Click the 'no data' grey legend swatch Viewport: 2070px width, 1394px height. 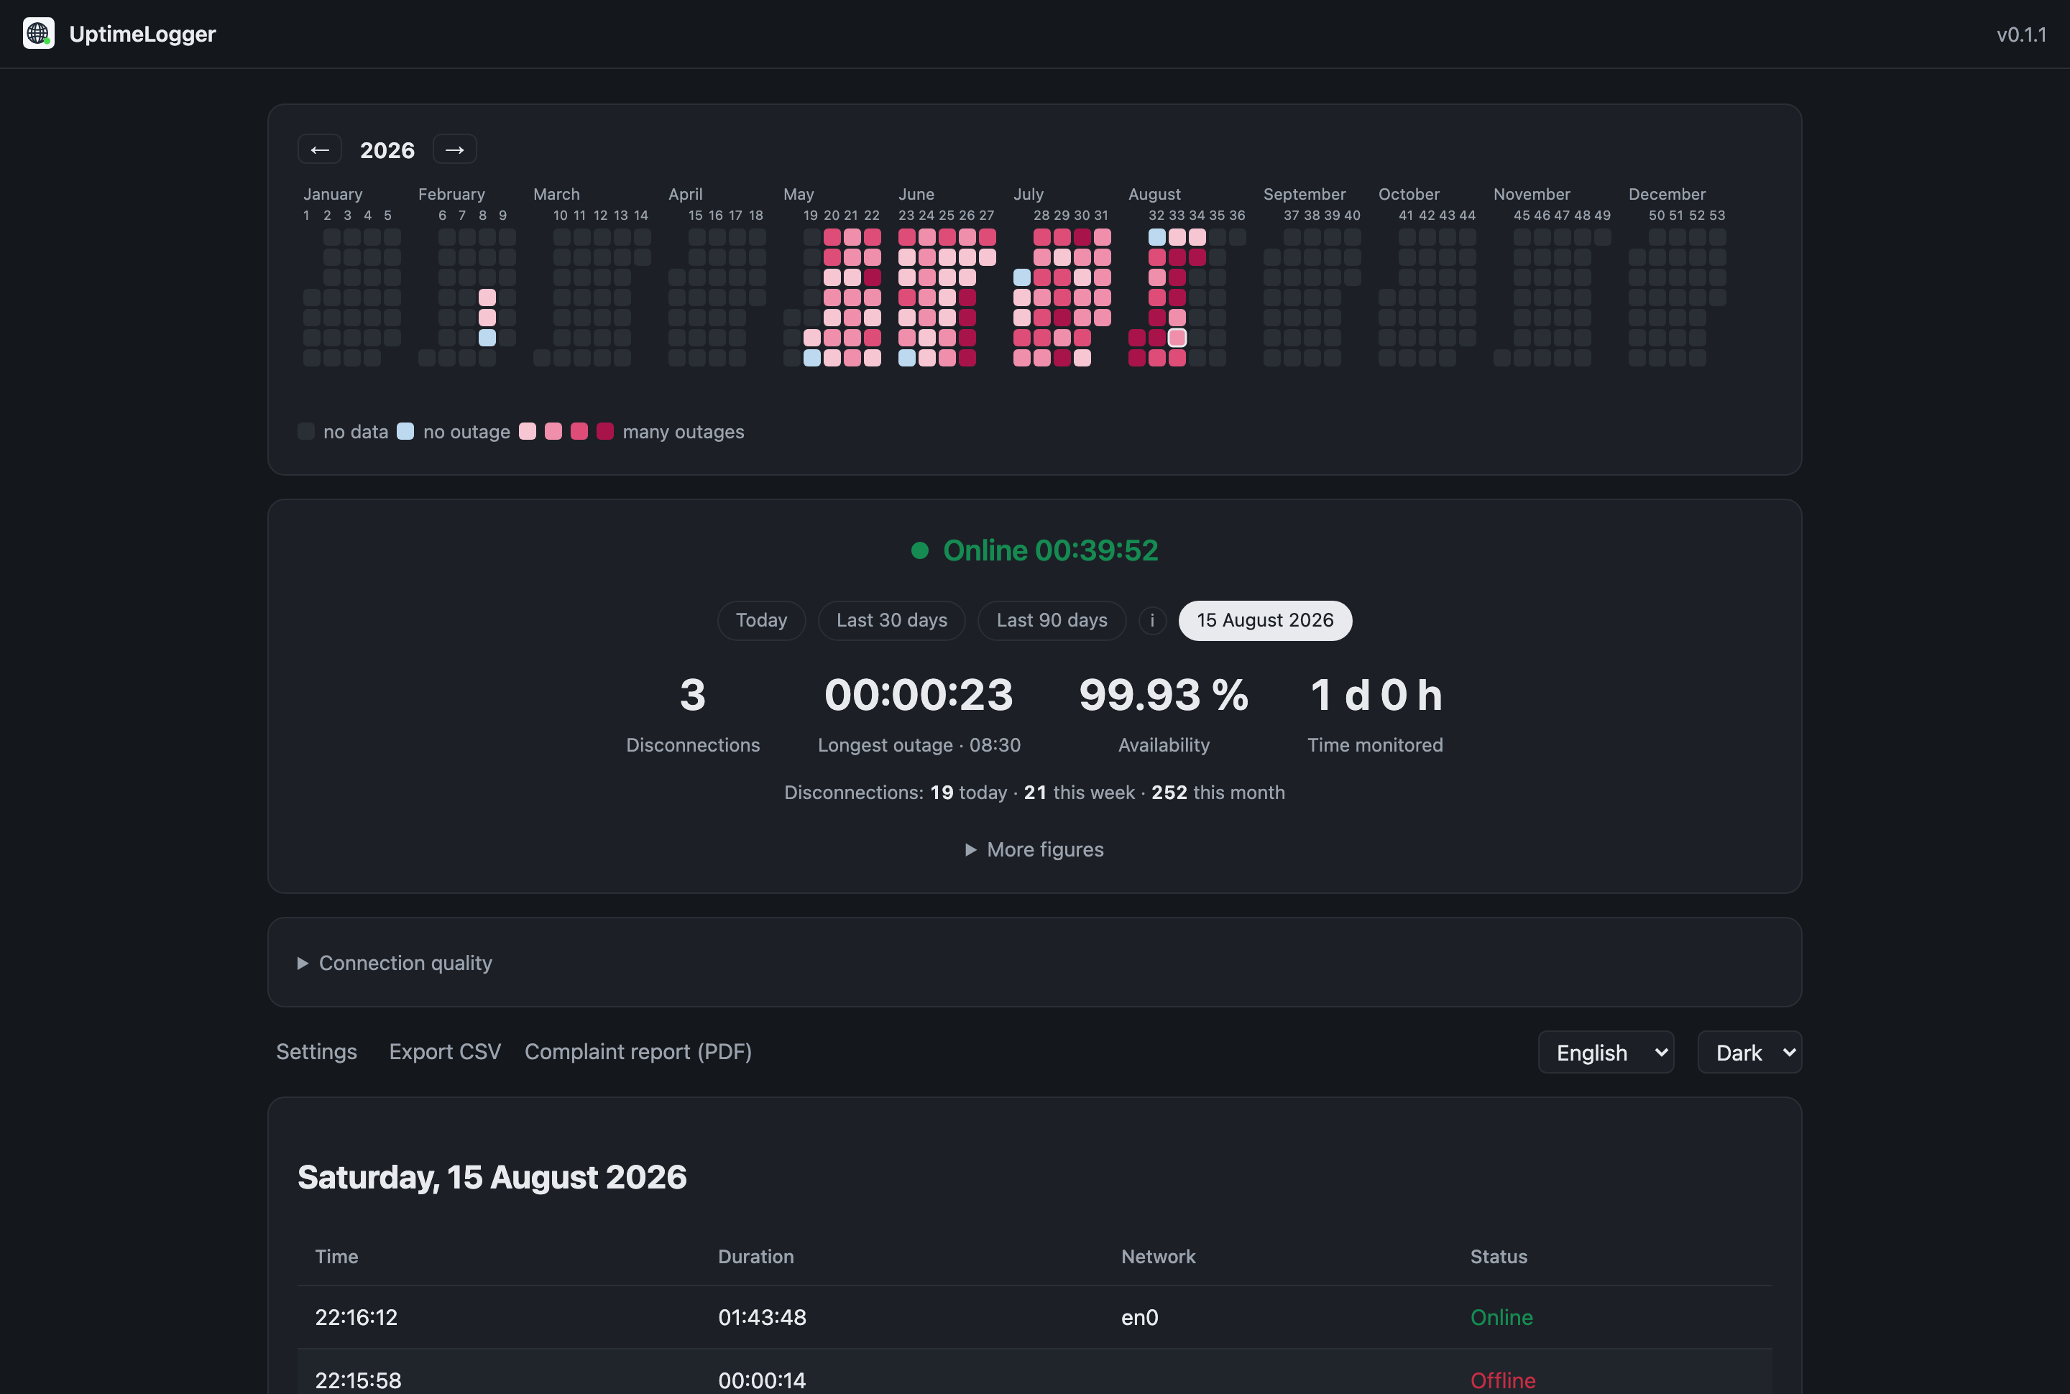306,431
